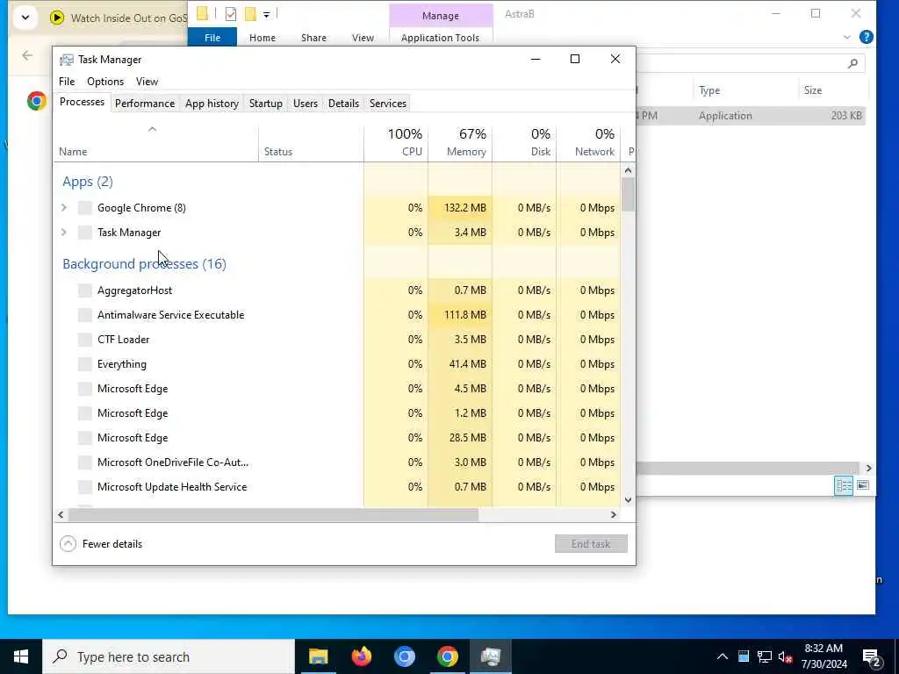Image resolution: width=899 pixels, height=674 pixels.
Task: Click the End task button
Action: pos(591,544)
